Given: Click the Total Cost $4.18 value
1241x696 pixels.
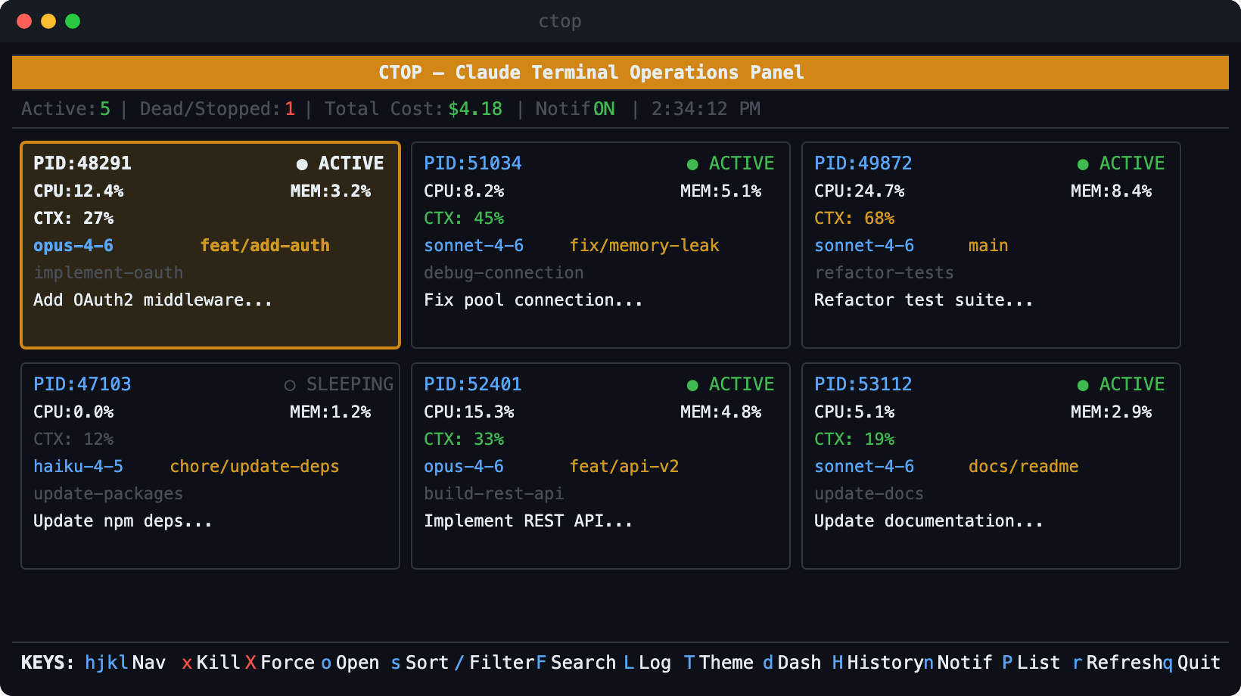Looking at the screenshot, I should coord(475,109).
